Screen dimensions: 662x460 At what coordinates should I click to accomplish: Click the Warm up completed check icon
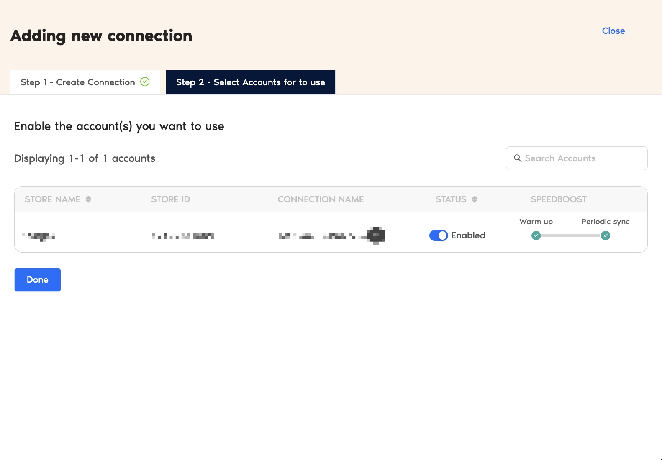click(x=536, y=236)
